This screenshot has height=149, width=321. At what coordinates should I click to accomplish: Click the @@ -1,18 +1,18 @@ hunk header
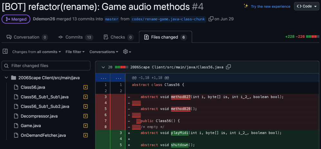coord(151,78)
